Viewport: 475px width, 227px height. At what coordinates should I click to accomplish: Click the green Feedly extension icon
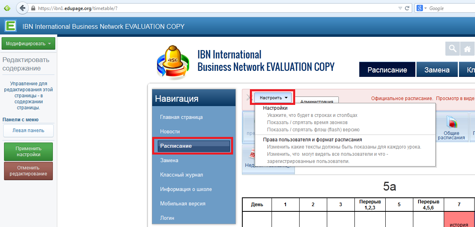point(7,8)
